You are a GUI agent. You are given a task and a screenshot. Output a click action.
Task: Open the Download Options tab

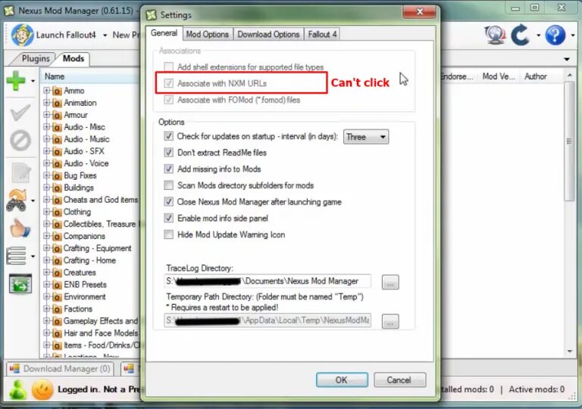[268, 35]
